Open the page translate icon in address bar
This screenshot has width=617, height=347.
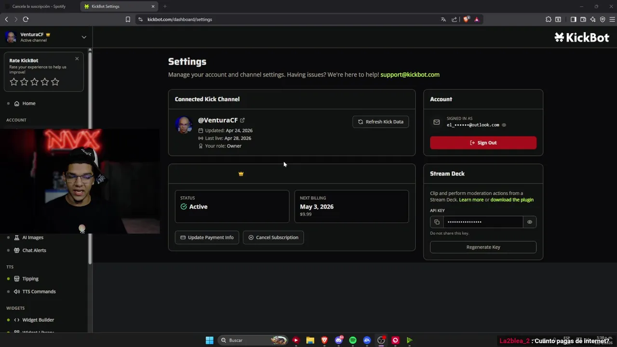coord(443,19)
